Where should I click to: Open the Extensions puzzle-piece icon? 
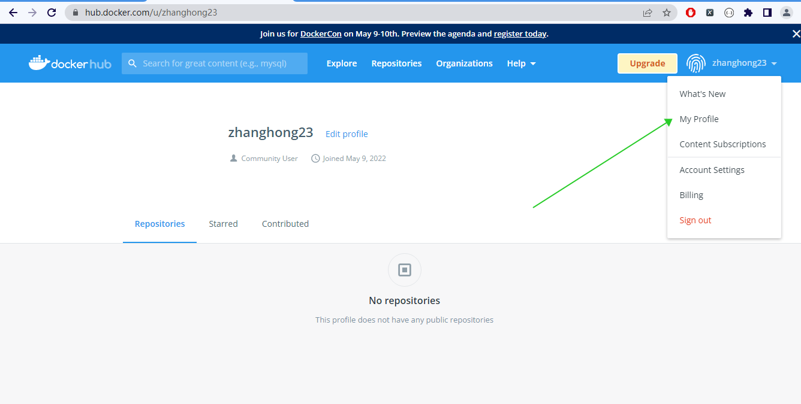click(x=748, y=13)
